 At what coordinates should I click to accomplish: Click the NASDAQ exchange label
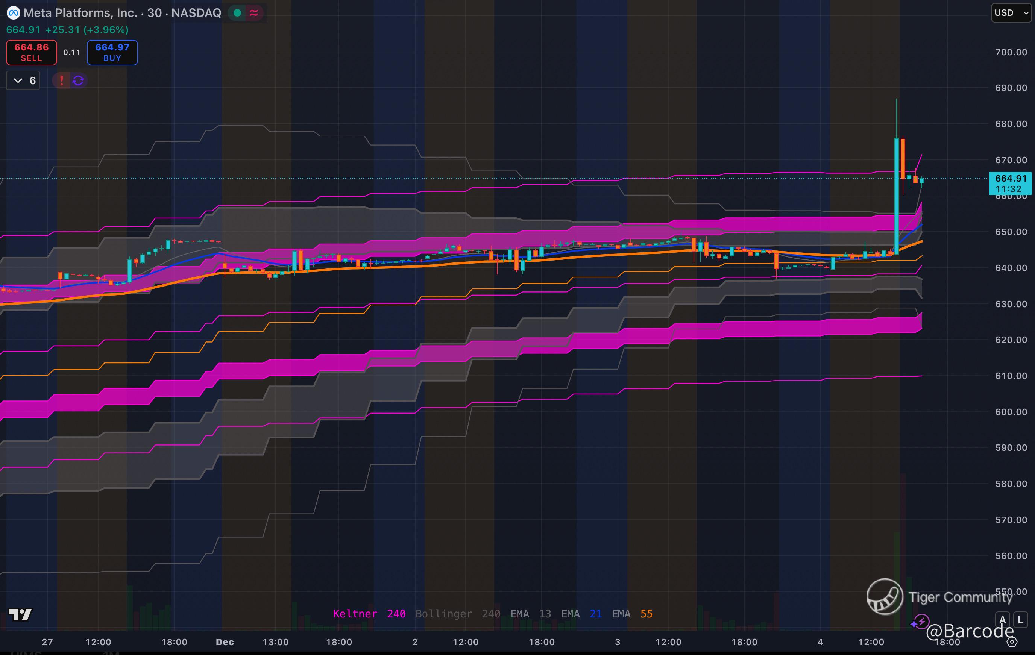pyautogui.click(x=196, y=13)
